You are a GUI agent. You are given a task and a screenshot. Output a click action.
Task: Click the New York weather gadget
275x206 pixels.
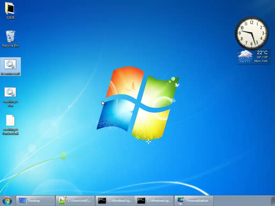[x=254, y=56]
